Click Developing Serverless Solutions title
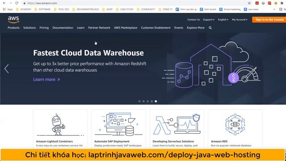286x161 pixels. click(173, 141)
